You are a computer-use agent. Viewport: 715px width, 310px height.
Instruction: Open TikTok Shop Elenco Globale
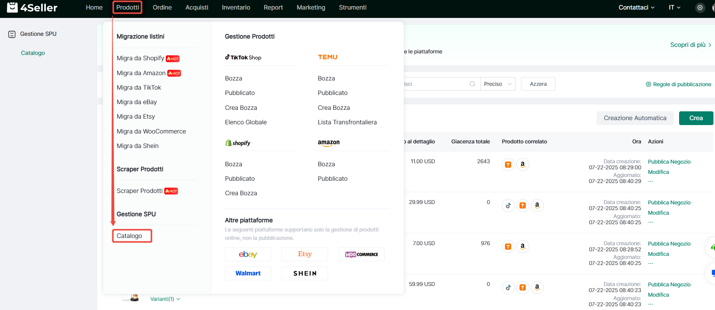click(246, 122)
